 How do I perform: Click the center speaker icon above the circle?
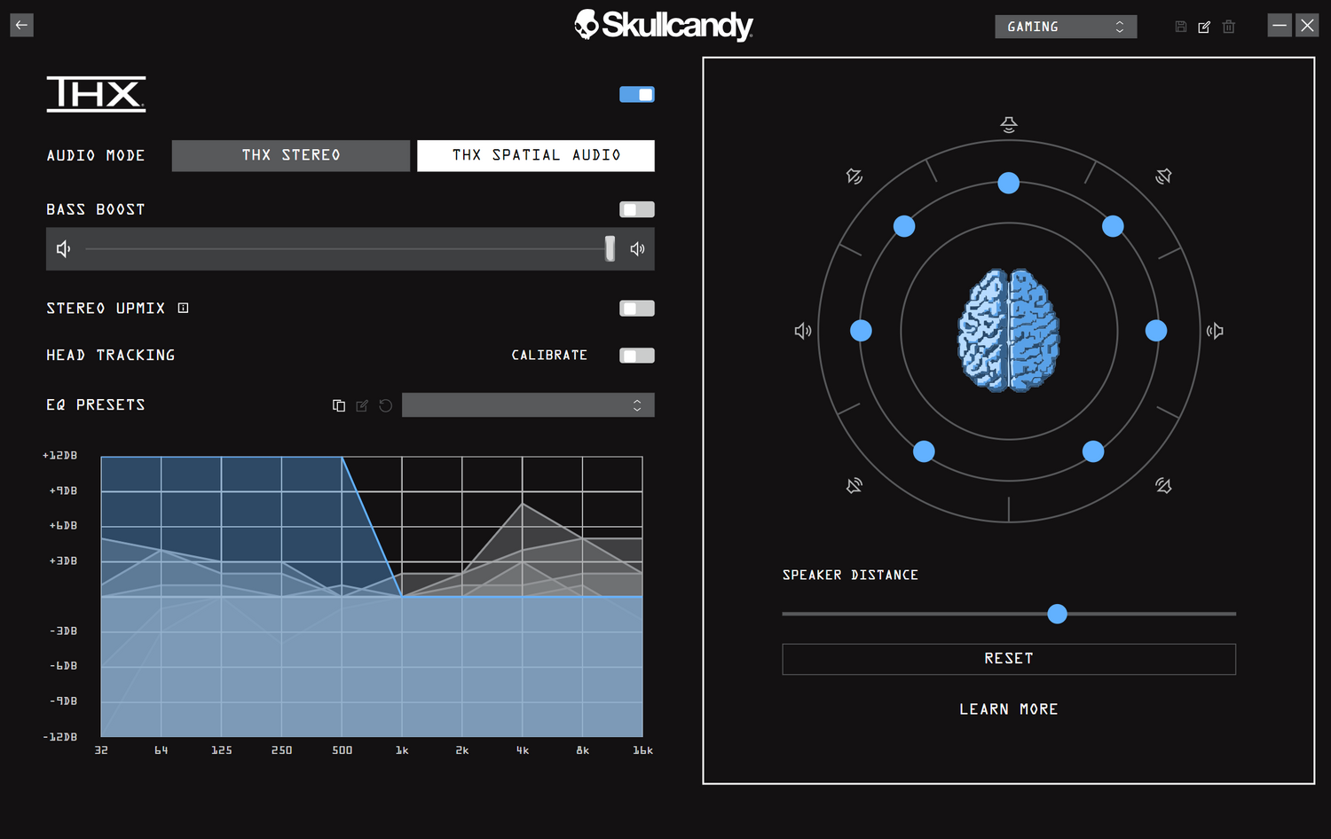pyautogui.click(x=1009, y=124)
